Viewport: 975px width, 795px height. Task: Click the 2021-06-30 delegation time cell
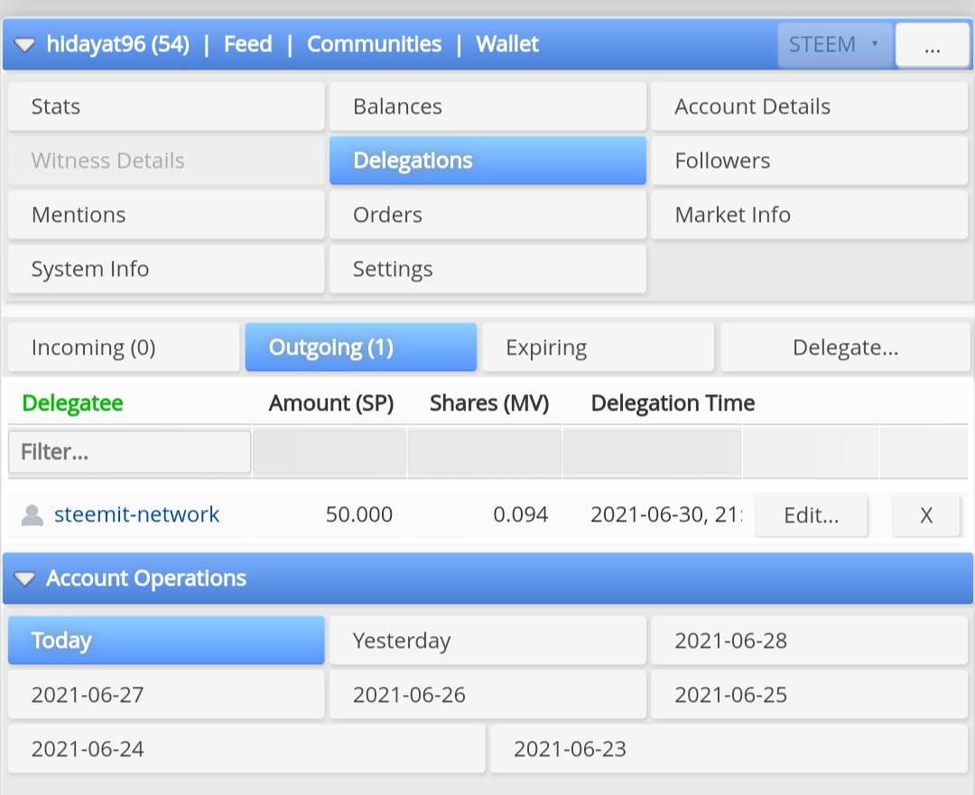[665, 514]
